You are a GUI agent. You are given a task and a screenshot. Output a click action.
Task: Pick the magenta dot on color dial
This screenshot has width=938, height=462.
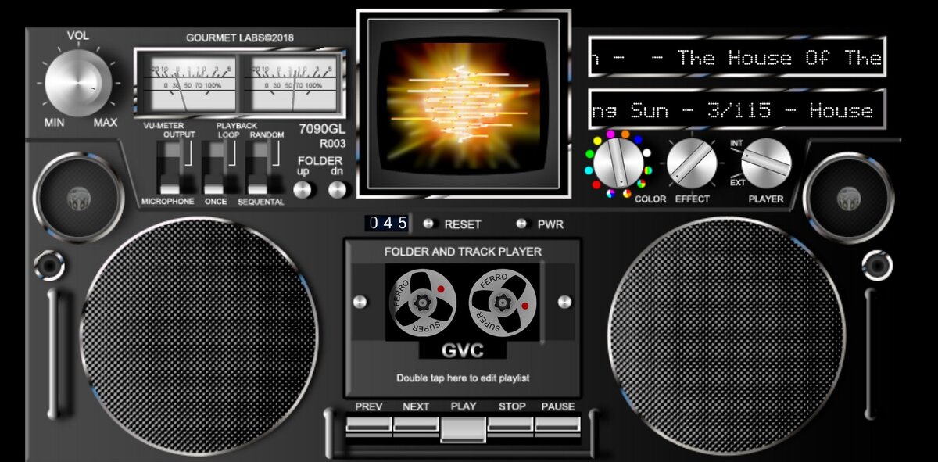click(x=611, y=134)
